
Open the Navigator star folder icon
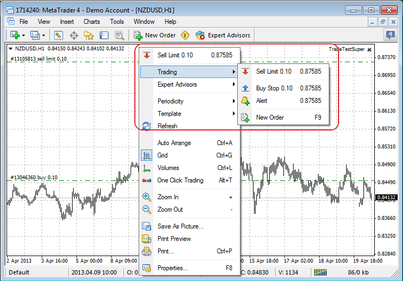click(x=89, y=35)
